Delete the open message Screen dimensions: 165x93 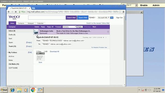point(37,27)
